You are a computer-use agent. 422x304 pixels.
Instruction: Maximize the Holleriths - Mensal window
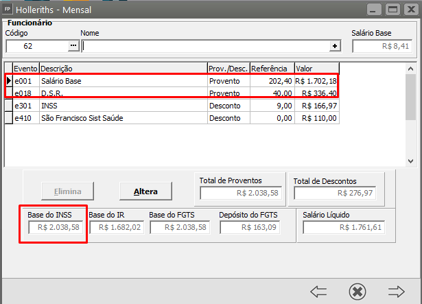(392, 10)
